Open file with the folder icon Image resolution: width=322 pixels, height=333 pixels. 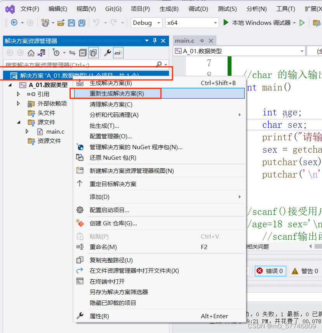(61, 23)
